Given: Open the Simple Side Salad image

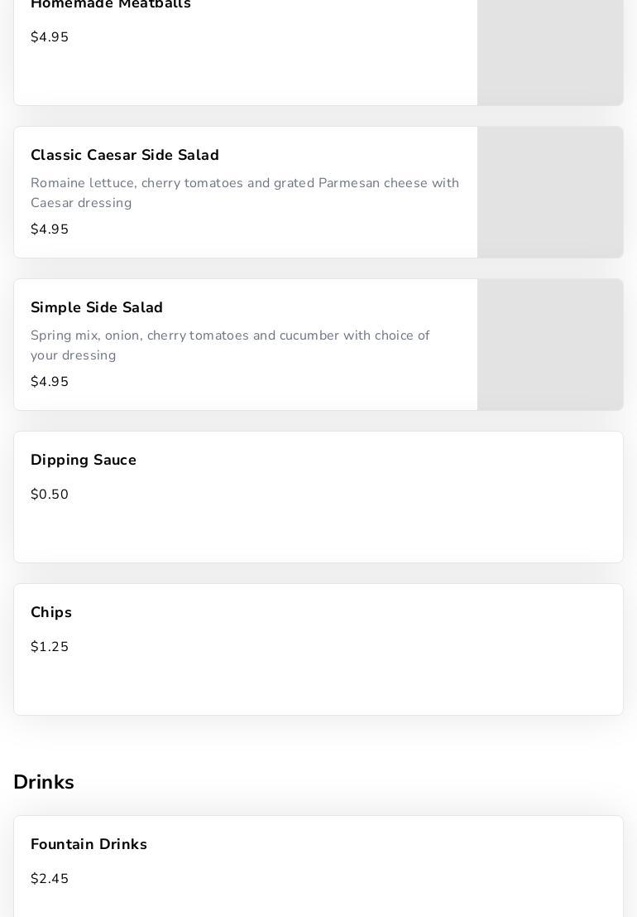Looking at the screenshot, I should pos(550,345).
